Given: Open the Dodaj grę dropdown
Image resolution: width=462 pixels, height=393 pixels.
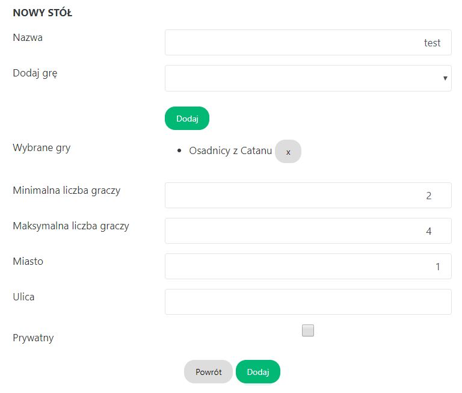Looking at the screenshot, I should [x=308, y=78].
